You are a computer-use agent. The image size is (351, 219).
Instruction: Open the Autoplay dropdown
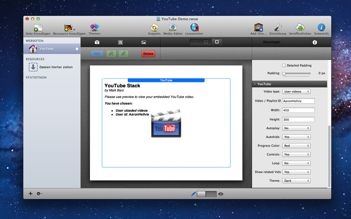tap(296, 128)
